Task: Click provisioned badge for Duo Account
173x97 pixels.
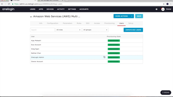Action: 114,45
